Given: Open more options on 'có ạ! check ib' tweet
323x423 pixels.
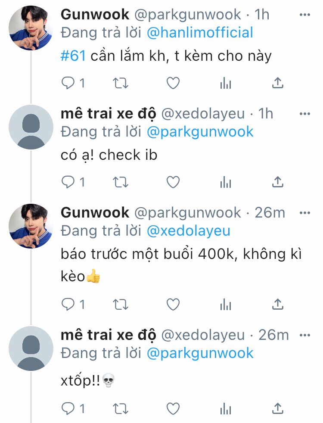Looking at the screenshot, I should coord(304,114).
